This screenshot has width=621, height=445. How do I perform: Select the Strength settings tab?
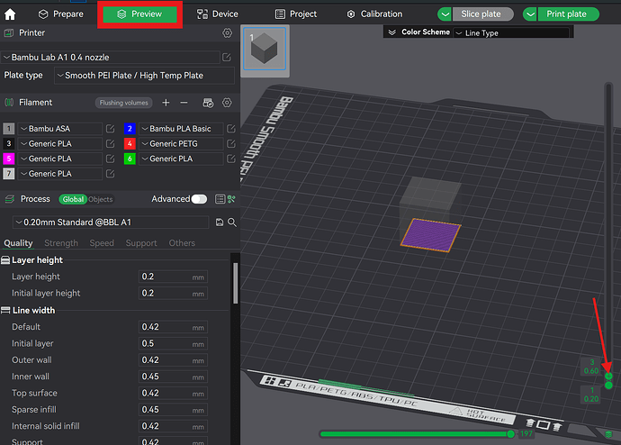[x=61, y=243]
